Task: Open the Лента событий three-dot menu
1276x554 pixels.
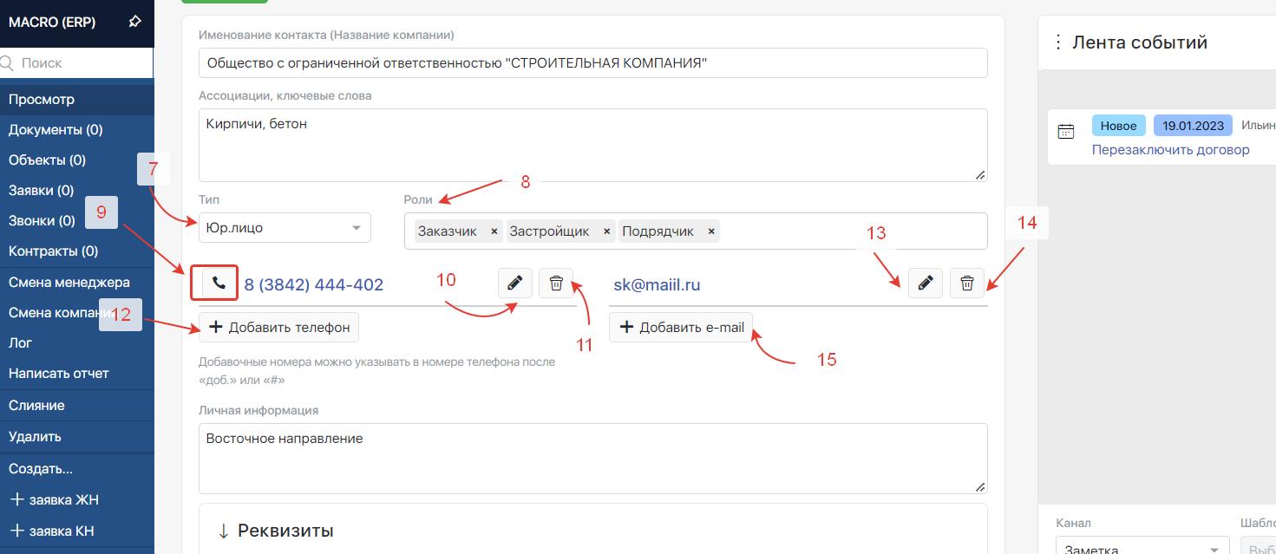Action: (1057, 42)
